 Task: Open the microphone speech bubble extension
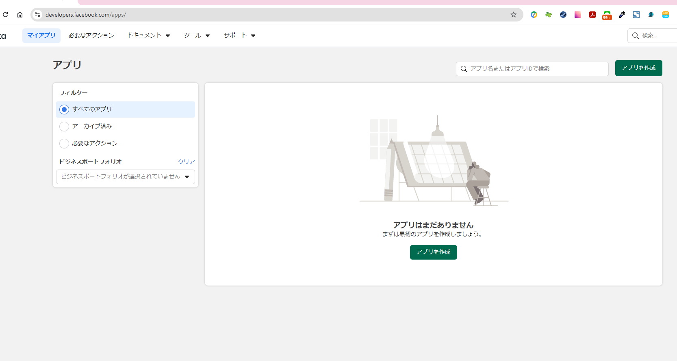point(651,15)
